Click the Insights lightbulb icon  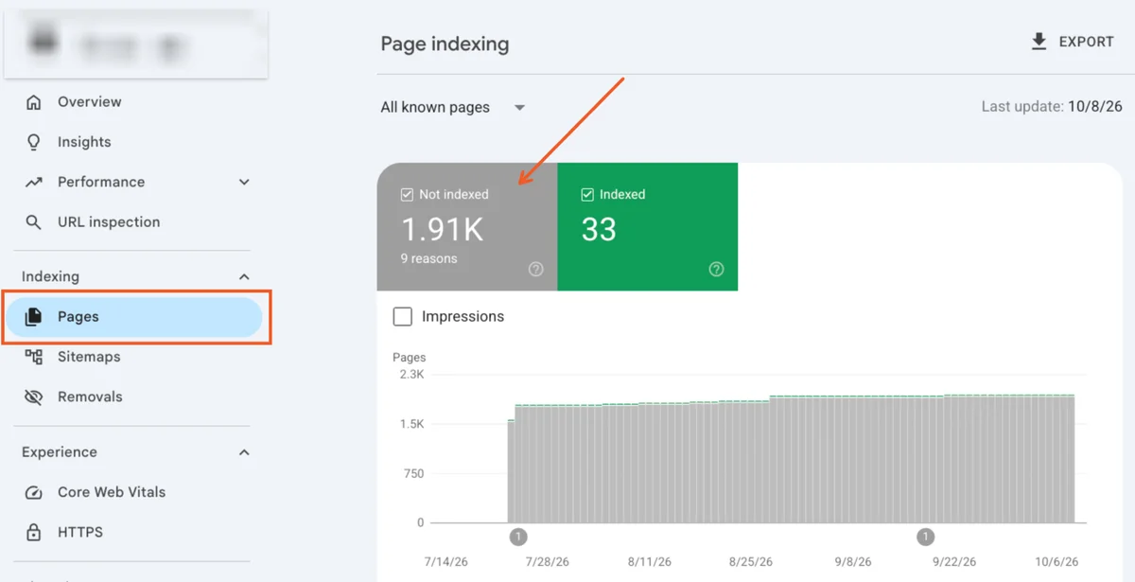coord(34,142)
